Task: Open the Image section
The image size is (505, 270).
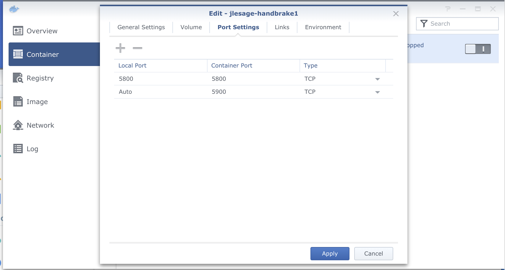Action: tap(37, 101)
